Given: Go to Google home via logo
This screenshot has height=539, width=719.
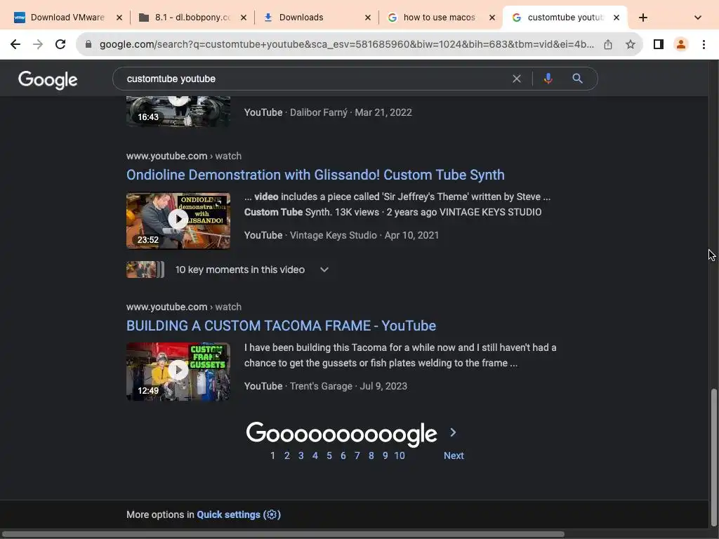Looking at the screenshot, I should 48,80.
